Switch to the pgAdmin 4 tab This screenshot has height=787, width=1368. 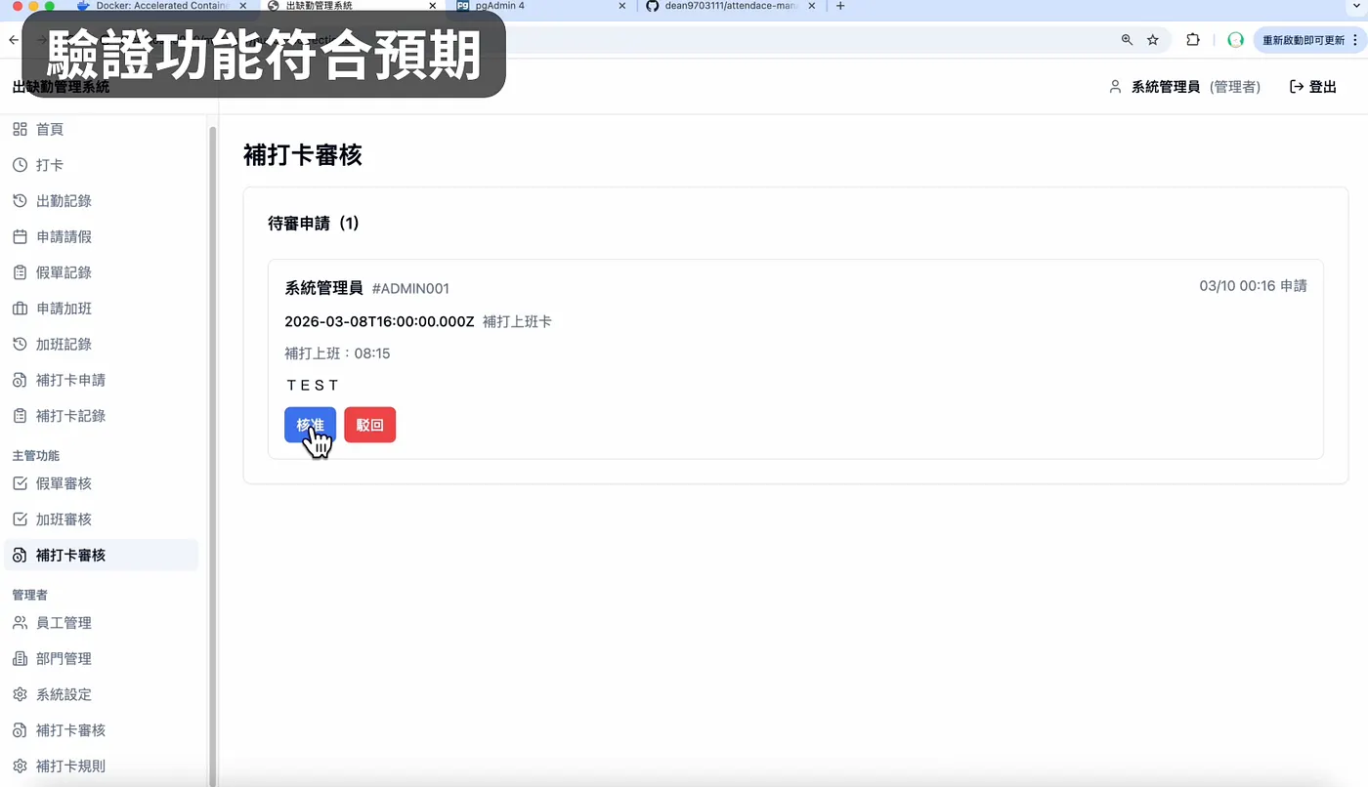coord(540,6)
